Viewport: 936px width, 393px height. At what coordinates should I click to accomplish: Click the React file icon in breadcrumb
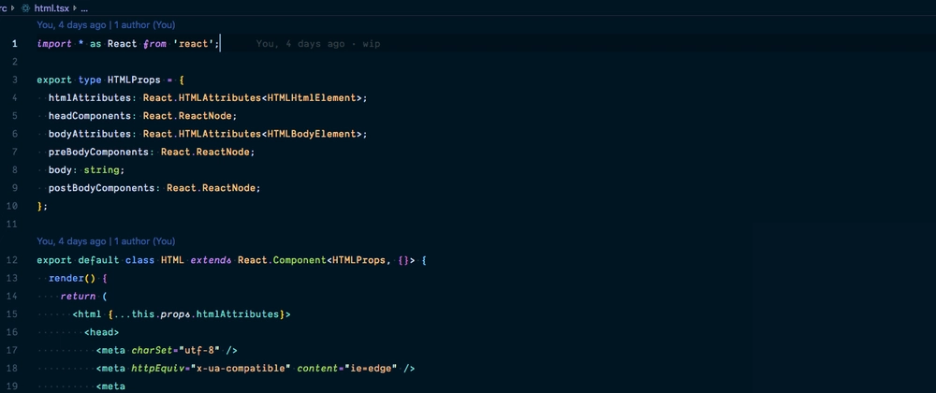pyautogui.click(x=25, y=7)
